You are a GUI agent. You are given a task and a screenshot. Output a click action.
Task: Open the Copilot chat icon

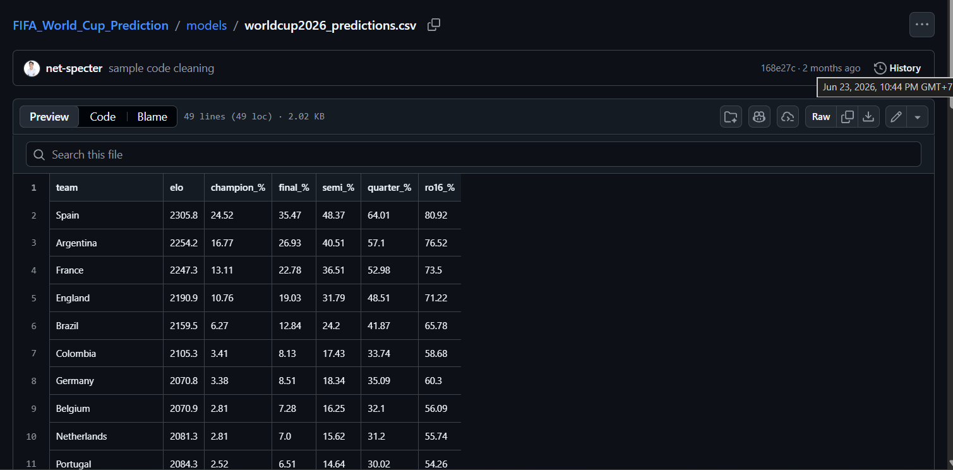pos(759,117)
